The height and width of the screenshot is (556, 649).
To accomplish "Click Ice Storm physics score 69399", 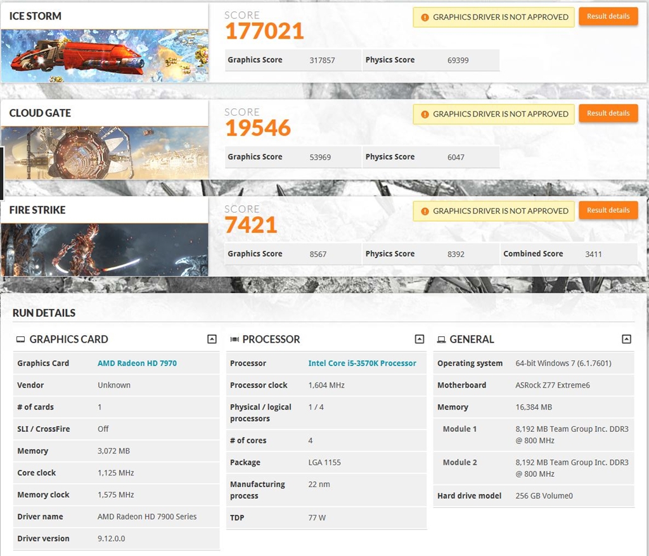I will pos(458,60).
